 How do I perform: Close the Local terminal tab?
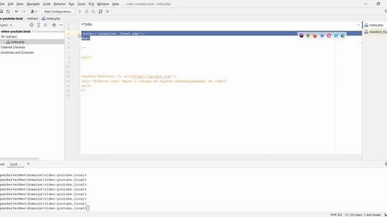[x=20, y=164]
